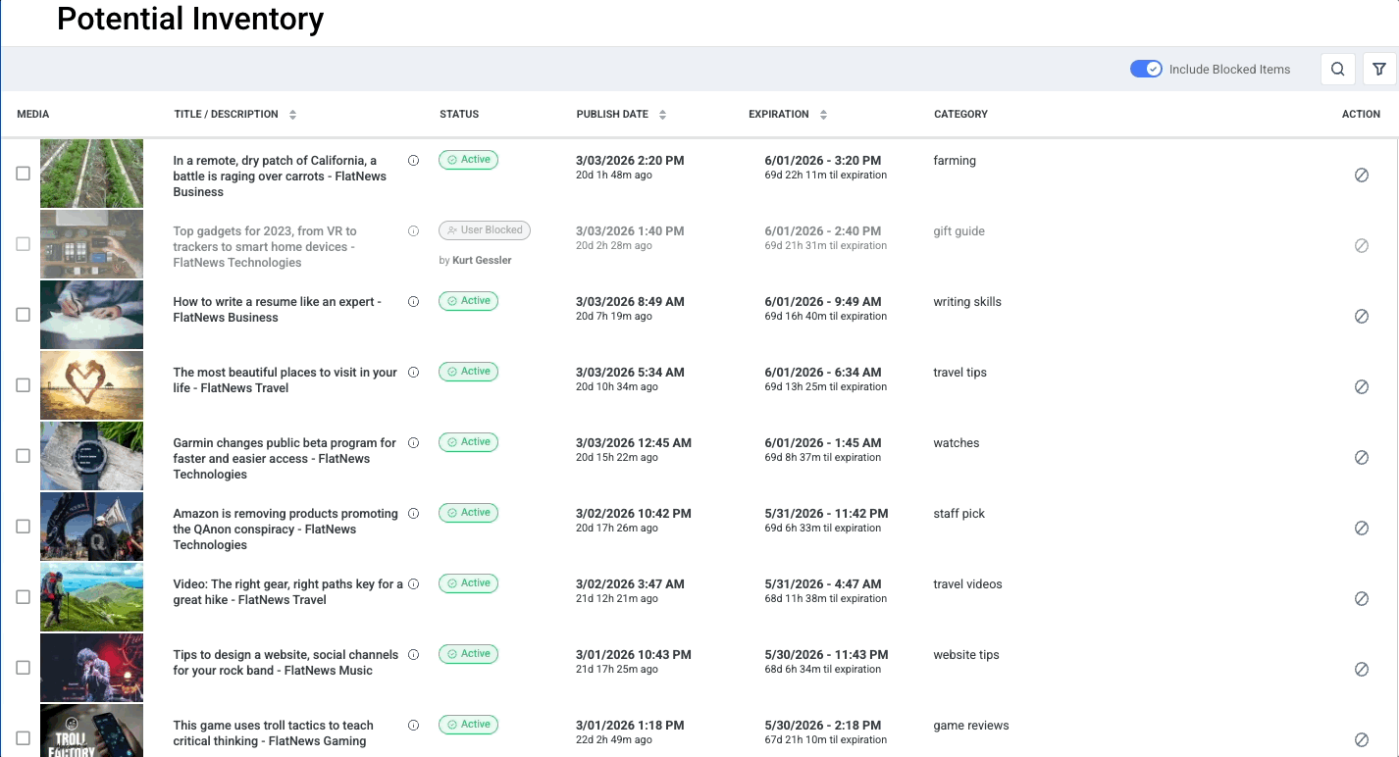Select checkbox for Garmin beta article
This screenshot has height=757, width=1399.
(x=24, y=456)
